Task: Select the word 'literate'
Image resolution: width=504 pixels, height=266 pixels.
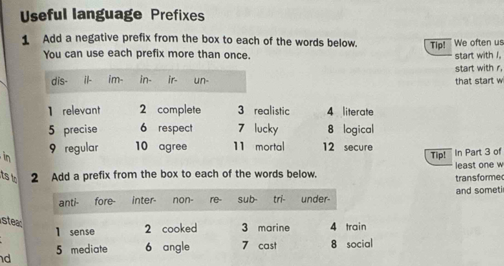Action: [358, 112]
